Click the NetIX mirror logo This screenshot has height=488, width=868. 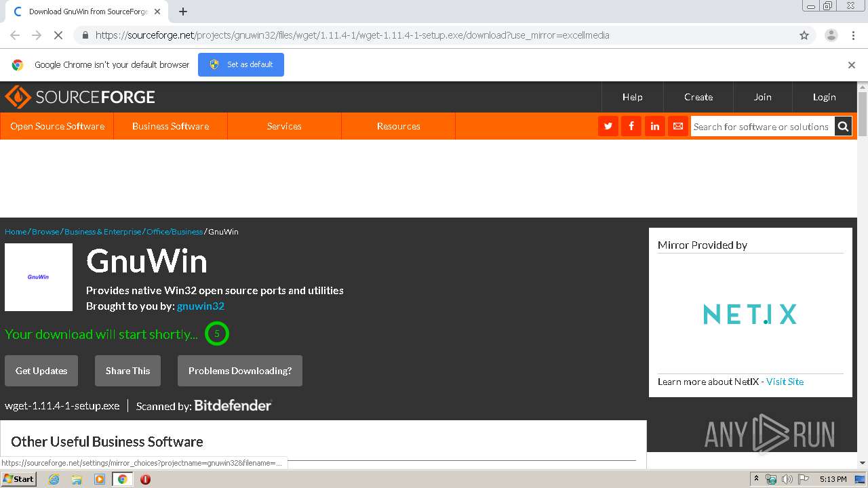tap(750, 314)
